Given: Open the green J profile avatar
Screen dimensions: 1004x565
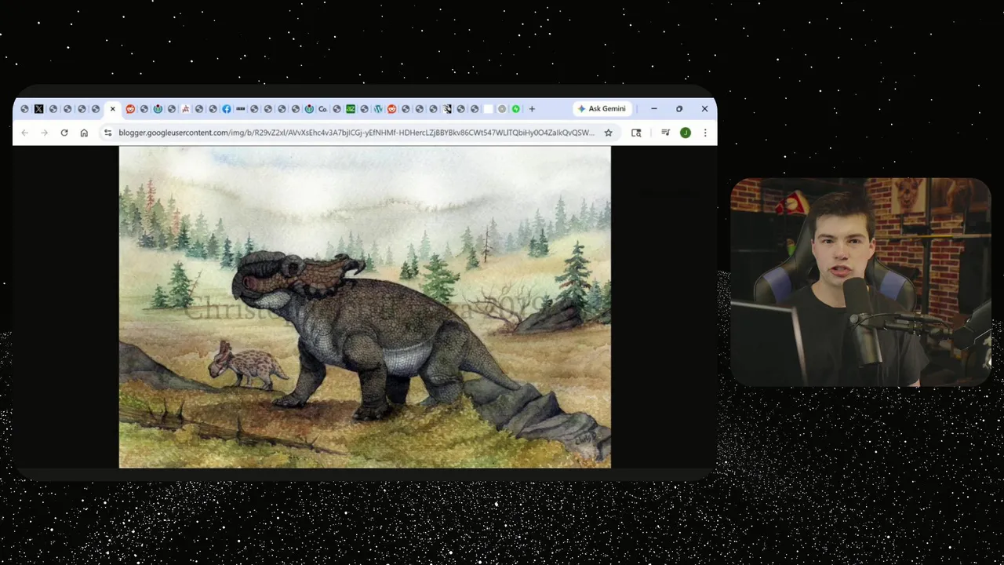Looking at the screenshot, I should (686, 133).
